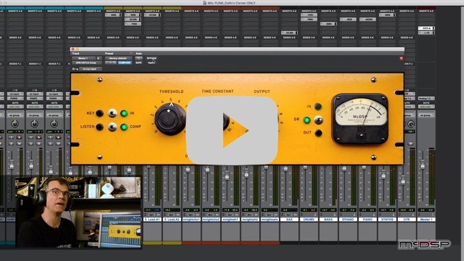Flip the KEY toggle switch on the compressor
Image resolution: width=464 pixels, height=261 pixels.
coord(112,113)
